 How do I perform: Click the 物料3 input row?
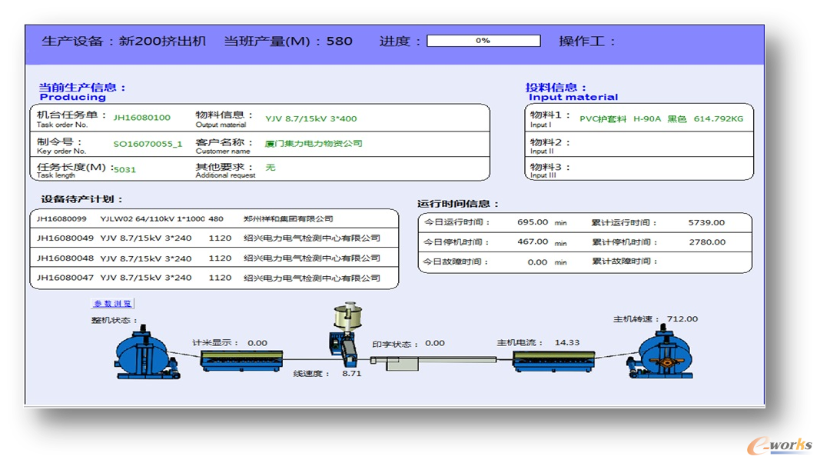pos(639,169)
